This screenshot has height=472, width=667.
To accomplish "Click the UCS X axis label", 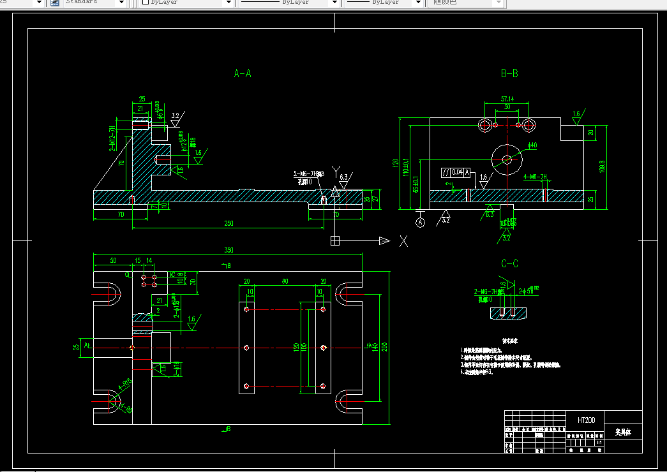I will tap(403, 242).
